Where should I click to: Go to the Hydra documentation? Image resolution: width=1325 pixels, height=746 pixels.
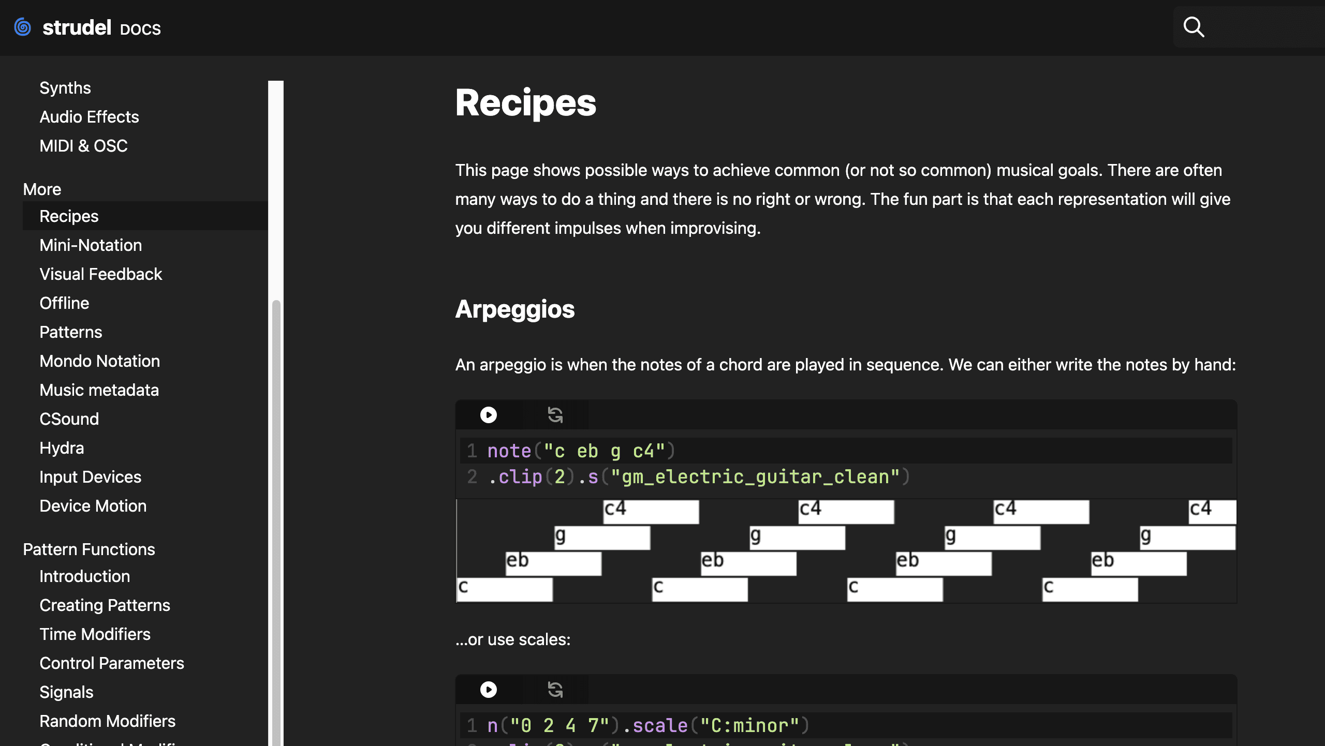click(x=62, y=447)
